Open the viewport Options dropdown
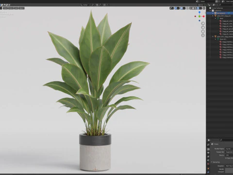Image resolution: width=233 pixels, height=175 pixels. click(x=201, y=5)
